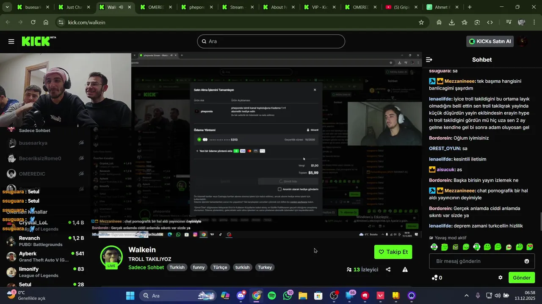The image size is (542, 304).
Task: Reload the kick.com page
Action: pos(33,22)
